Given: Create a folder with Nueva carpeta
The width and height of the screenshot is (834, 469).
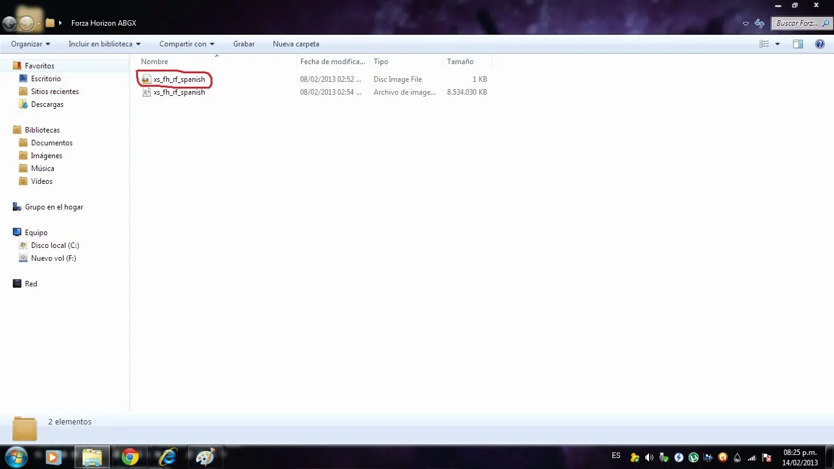Looking at the screenshot, I should [296, 44].
